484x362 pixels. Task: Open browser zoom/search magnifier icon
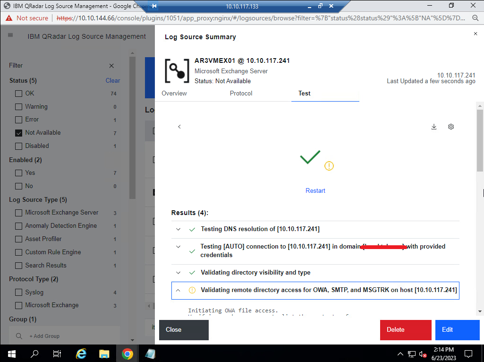point(476,18)
